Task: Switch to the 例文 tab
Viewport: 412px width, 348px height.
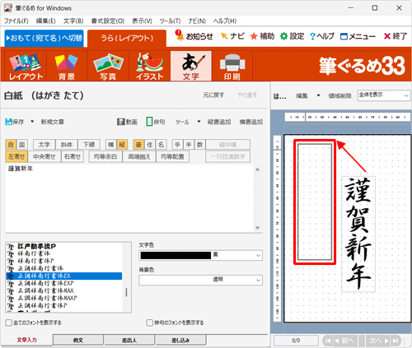Action: point(78,340)
